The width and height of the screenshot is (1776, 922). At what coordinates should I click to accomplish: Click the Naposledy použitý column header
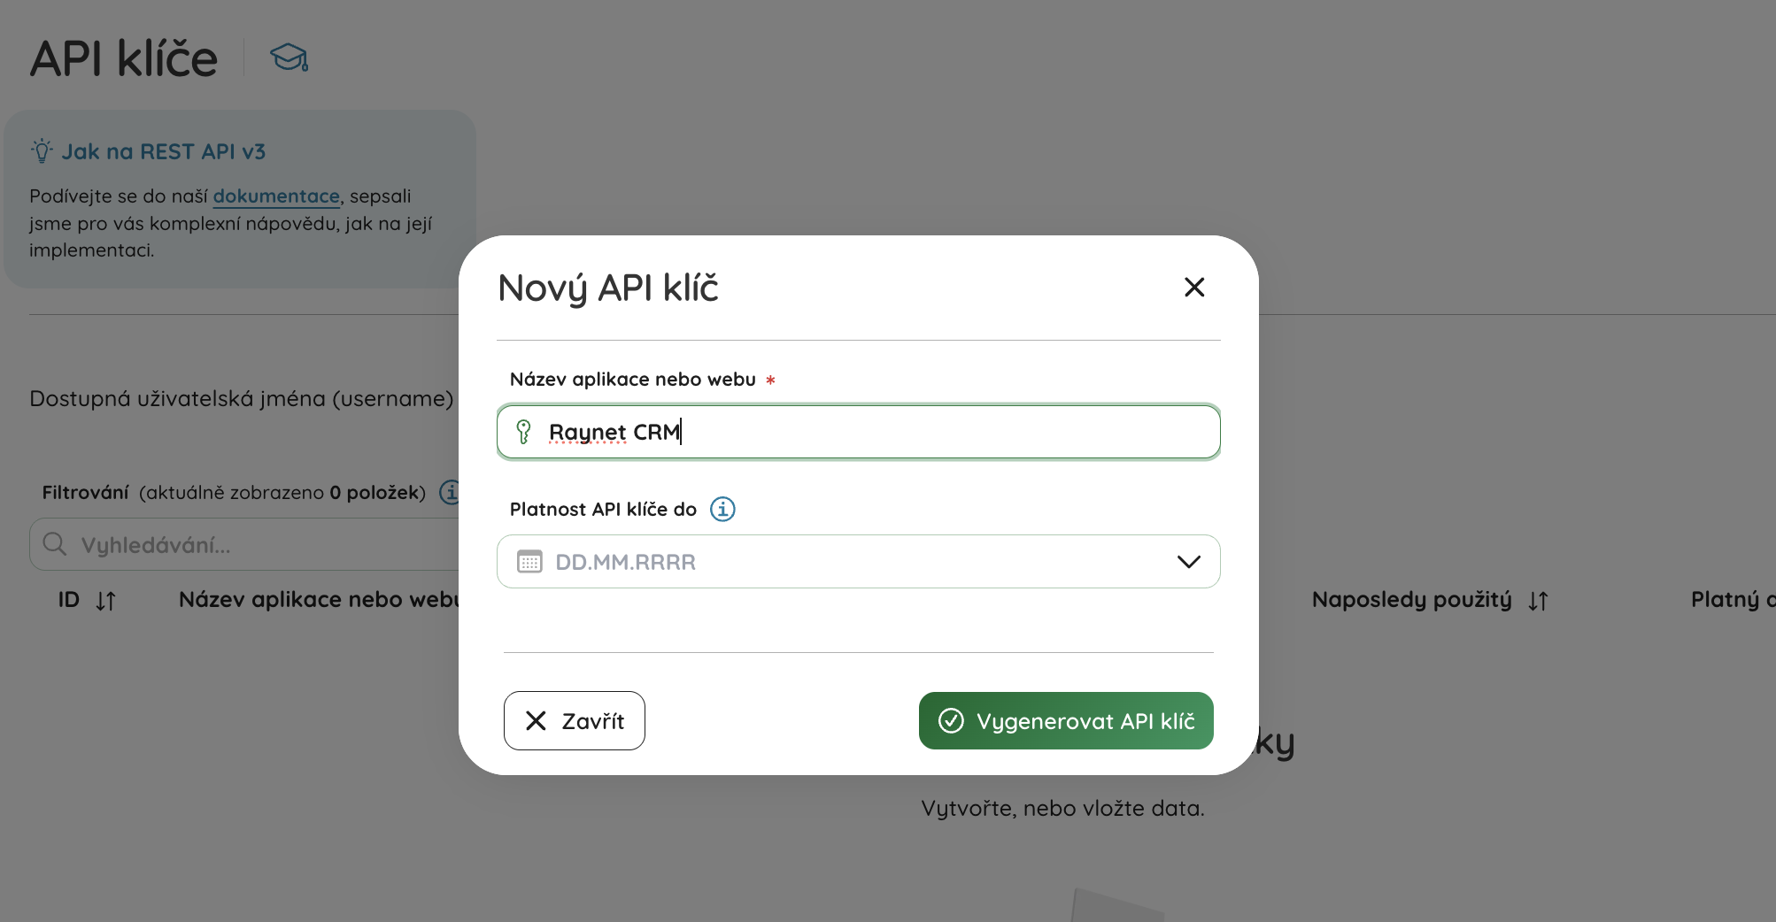point(1412,599)
